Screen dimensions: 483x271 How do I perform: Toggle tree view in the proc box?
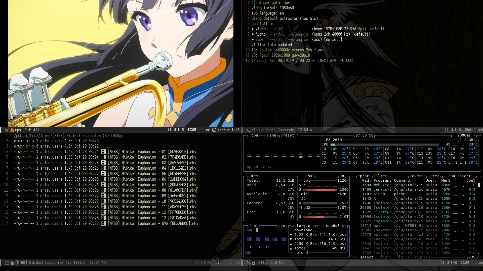click(x=434, y=176)
